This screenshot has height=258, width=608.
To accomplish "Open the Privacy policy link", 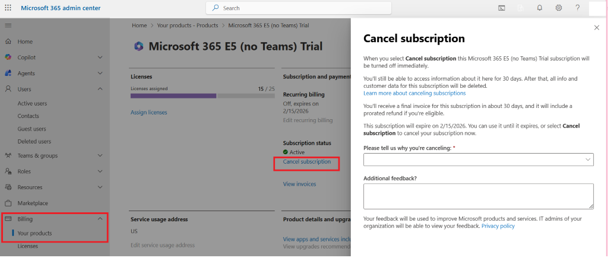I will point(498,226).
